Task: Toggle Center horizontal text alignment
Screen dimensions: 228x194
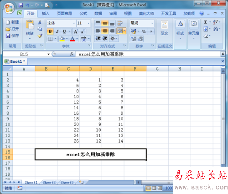Action: click(x=105, y=31)
